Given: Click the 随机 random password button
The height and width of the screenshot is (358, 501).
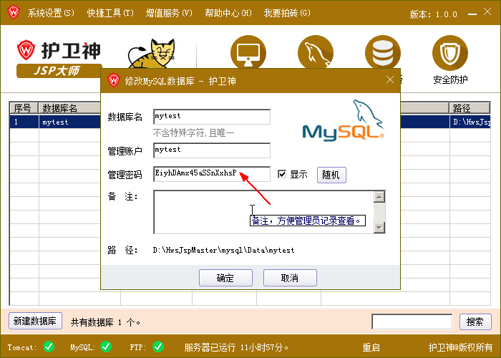Looking at the screenshot, I should point(331,175).
